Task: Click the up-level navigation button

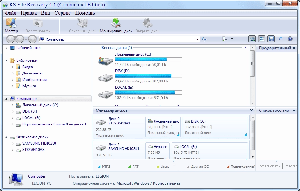Action: tap(32, 39)
